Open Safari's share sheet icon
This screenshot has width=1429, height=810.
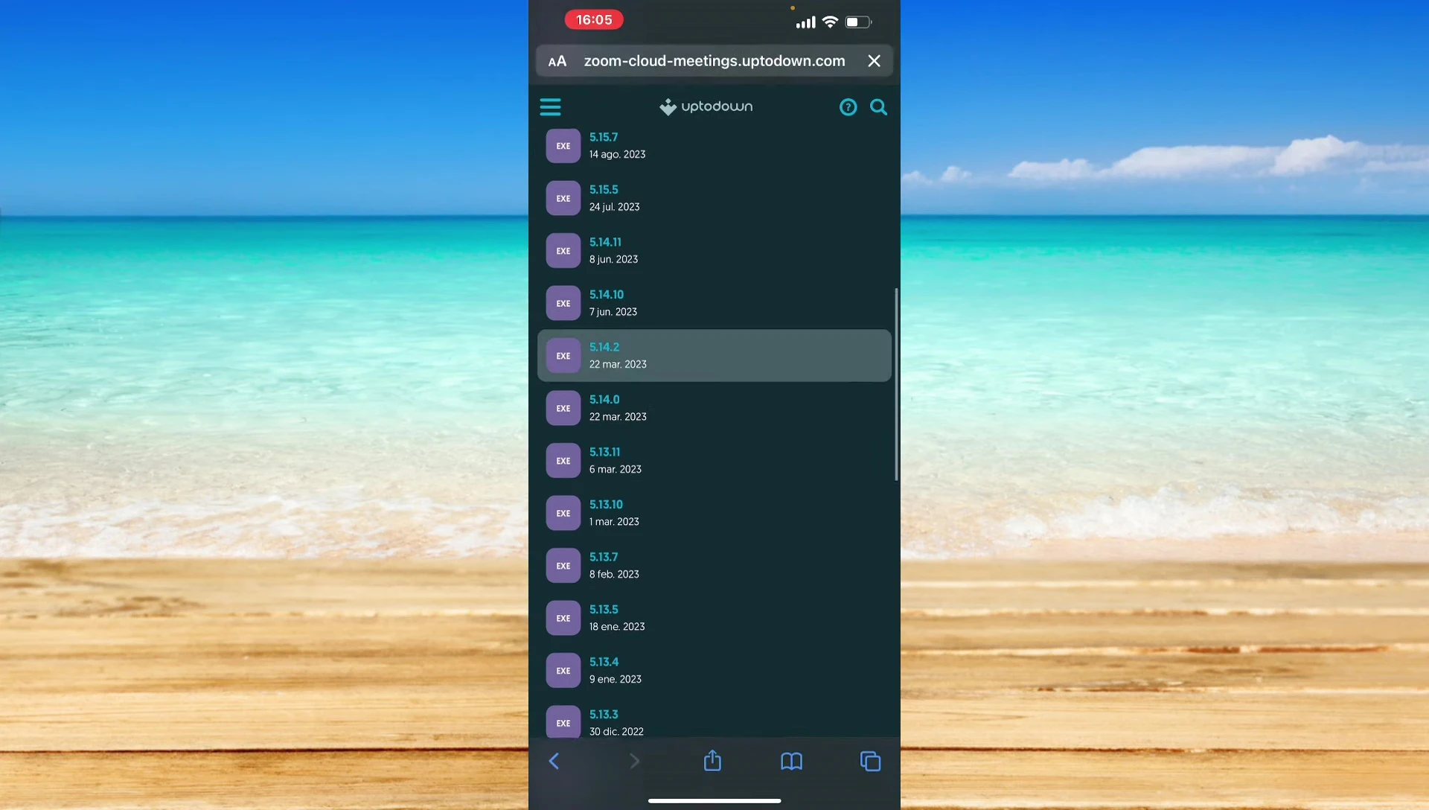click(x=712, y=760)
